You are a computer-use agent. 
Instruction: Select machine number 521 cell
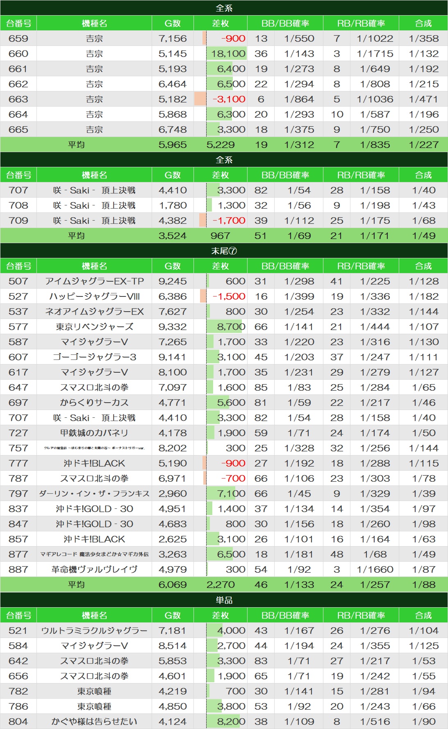18,631
